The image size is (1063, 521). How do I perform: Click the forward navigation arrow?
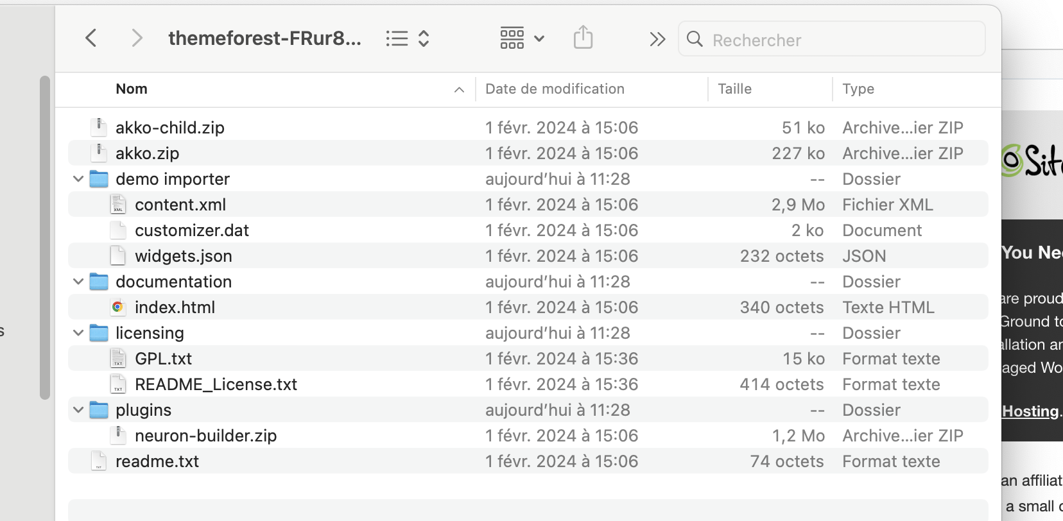(136, 38)
